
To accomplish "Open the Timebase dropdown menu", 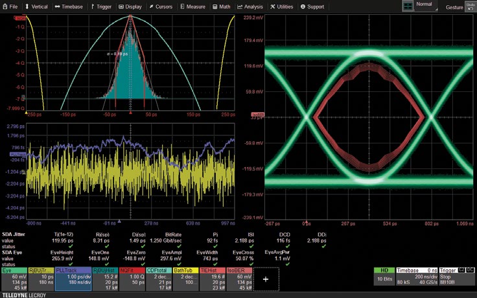I will pos(68,6).
